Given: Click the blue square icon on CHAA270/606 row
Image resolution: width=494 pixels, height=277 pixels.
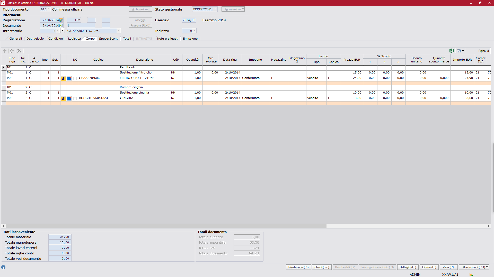Looking at the screenshot, I should [x=69, y=78].
